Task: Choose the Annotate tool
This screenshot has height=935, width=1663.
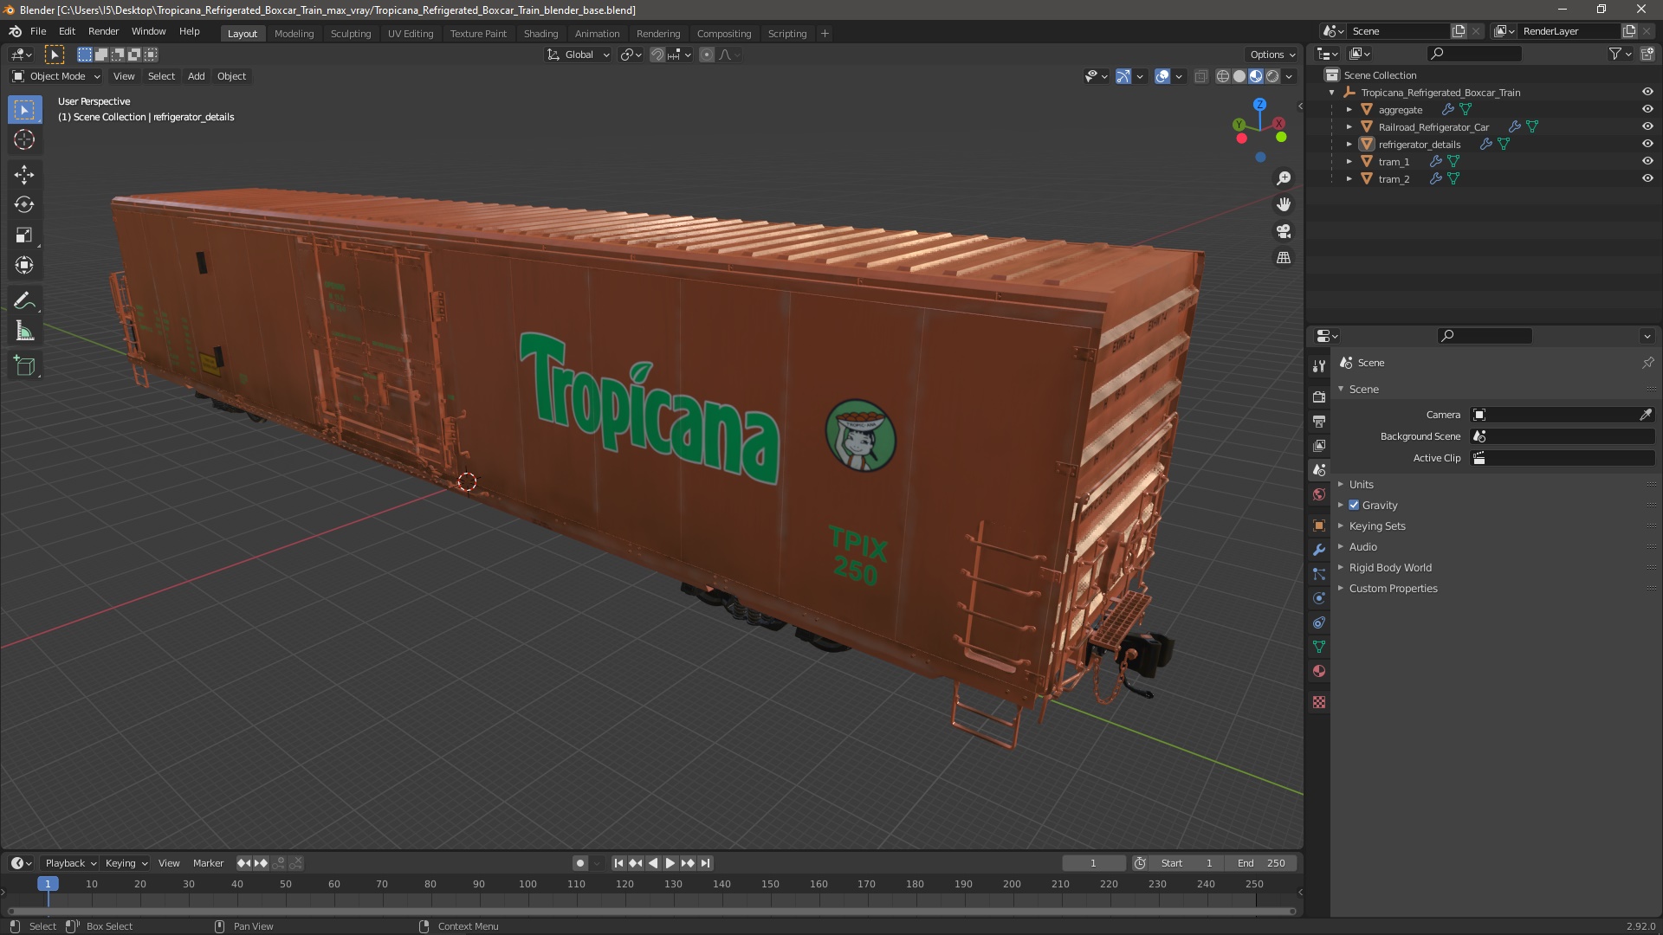Action: [x=24, y=301]
